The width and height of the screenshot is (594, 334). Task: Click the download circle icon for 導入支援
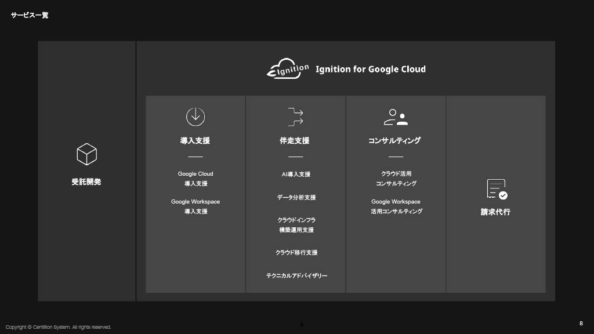click(x=195, y=117)
